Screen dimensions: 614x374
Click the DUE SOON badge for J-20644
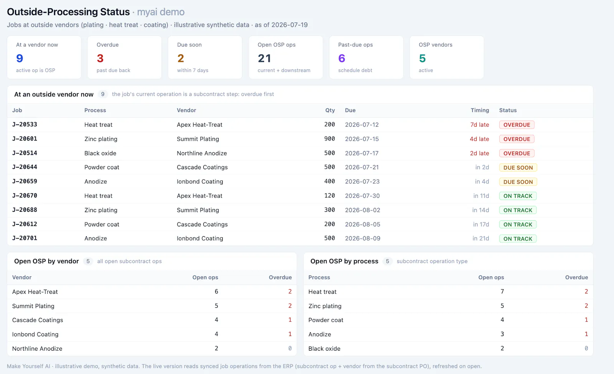point(518,168)
